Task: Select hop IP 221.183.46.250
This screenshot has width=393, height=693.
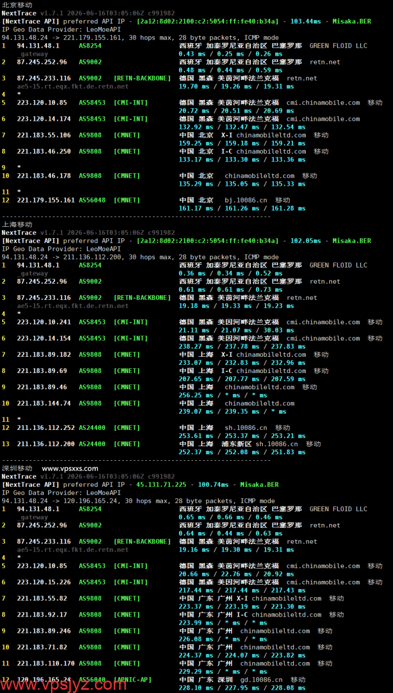Action: [44, 151]
